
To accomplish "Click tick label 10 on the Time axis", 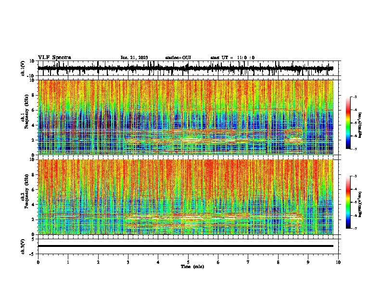I will [338, 262].
